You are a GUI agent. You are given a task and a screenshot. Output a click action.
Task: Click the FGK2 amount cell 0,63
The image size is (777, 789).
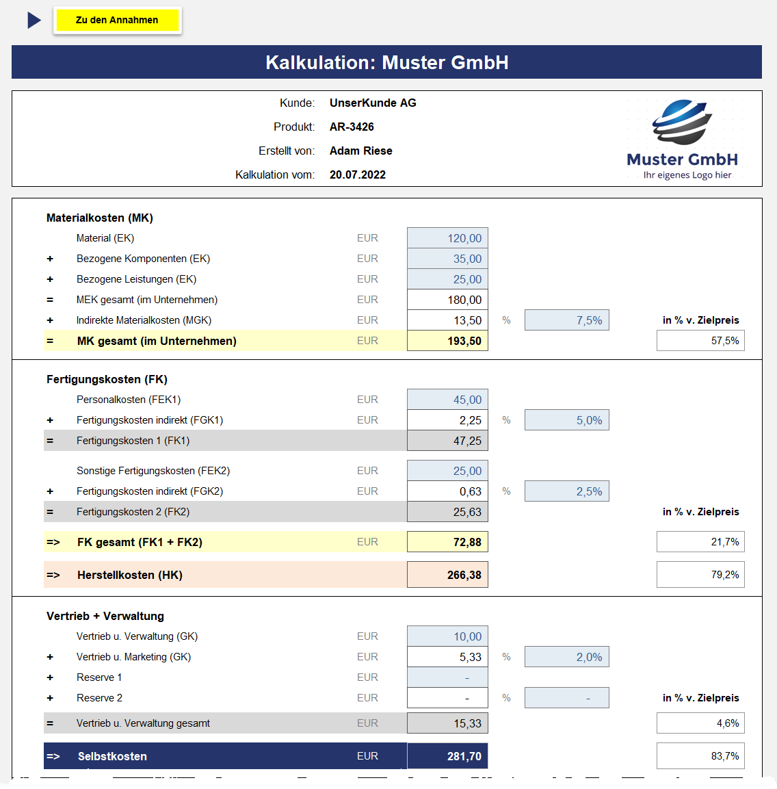(x=447, y=491)
